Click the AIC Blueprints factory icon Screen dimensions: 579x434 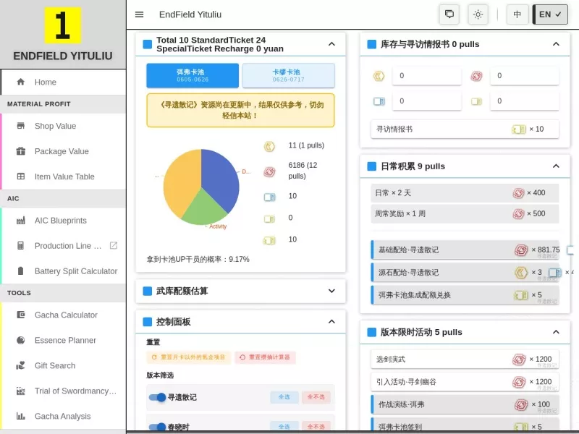tap(21, 221)
